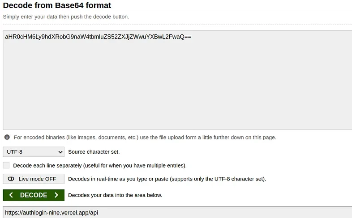Image resolution: width=352 pixels, height=218 pixels.
Task: Click the "Source character set." label
Action: [94, 152]
